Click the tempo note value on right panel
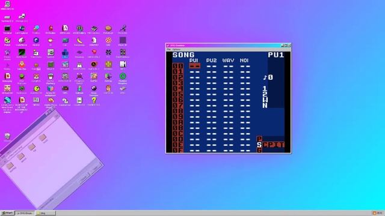The image size is (385, 216). point(270,77)
